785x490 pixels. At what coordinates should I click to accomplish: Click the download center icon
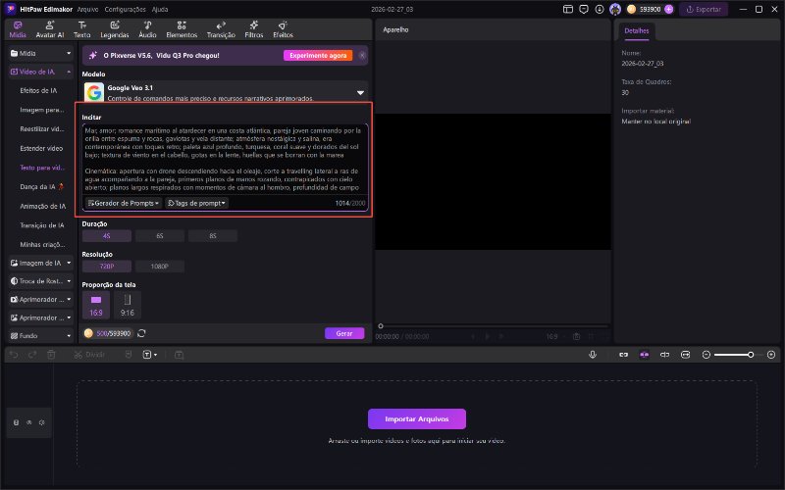pos(600,9)
